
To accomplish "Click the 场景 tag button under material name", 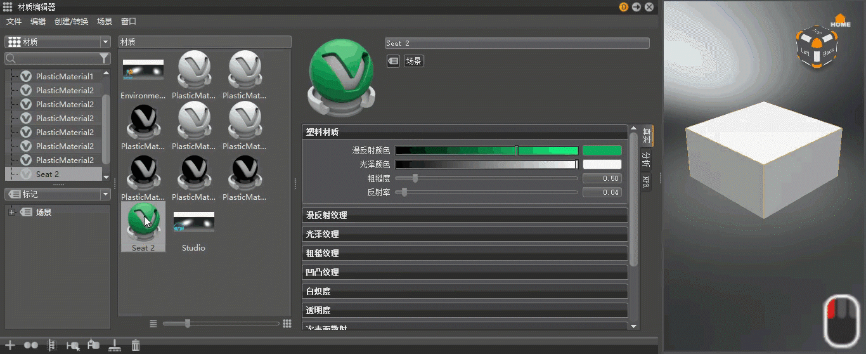I will (x=414, y=61).
